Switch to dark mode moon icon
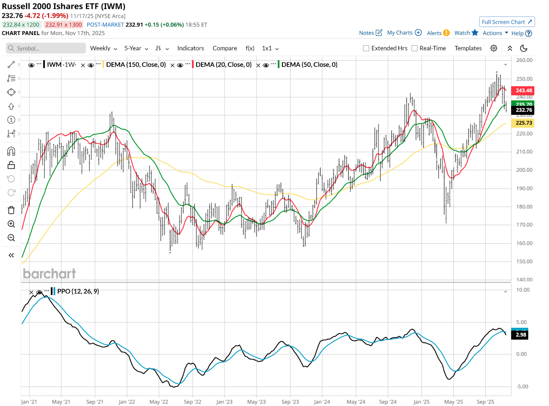This screenshot has height=406, width=549. pos(524,48)
